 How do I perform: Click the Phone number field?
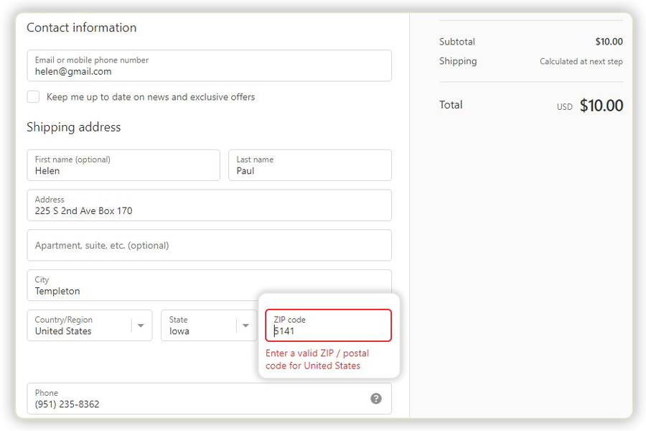pos(210,399)
